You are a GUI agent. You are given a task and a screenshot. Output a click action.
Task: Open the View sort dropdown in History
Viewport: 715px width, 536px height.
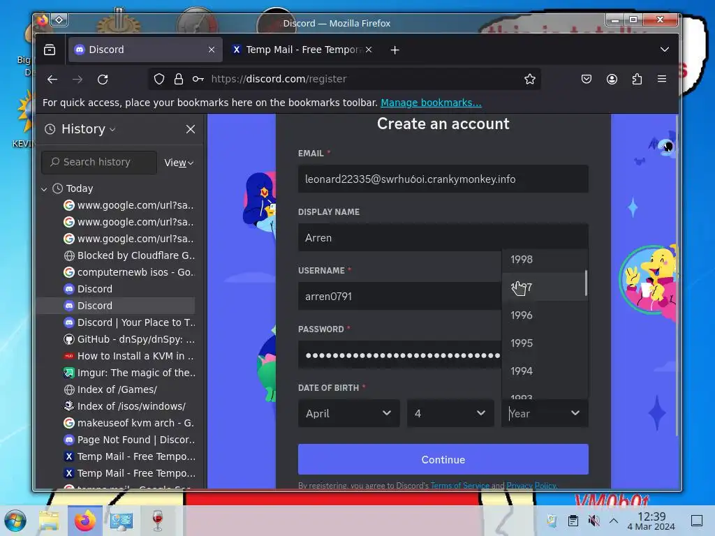click(x=179, y=163)
